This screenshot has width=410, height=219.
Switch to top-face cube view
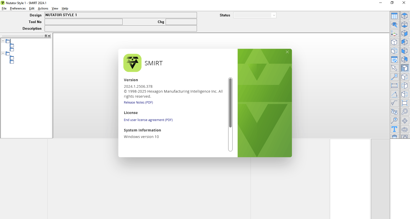coord(405,16)
